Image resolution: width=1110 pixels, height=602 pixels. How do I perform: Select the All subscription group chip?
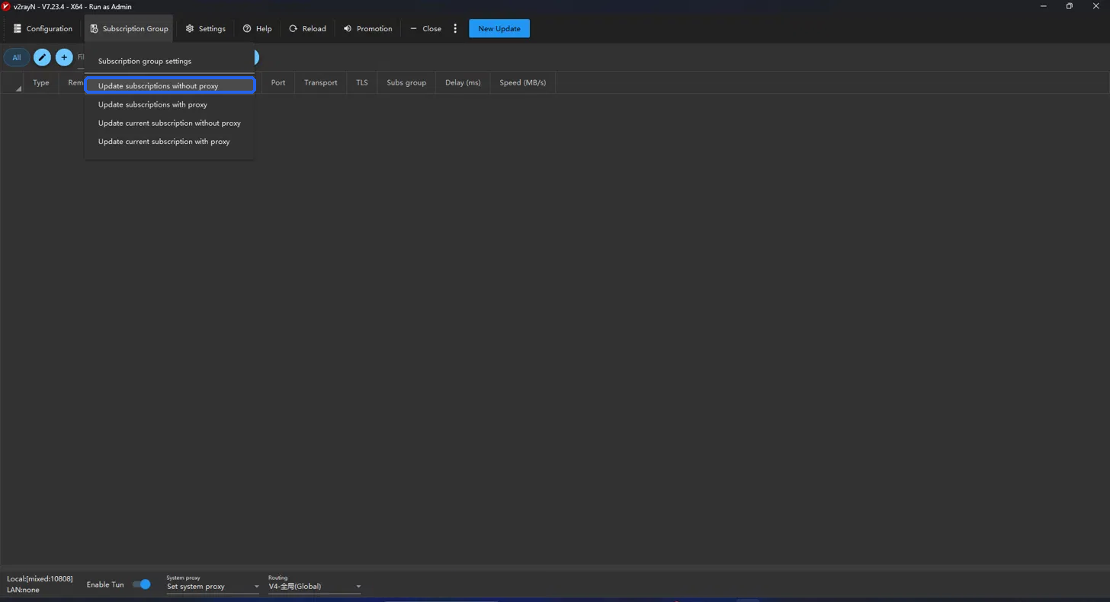click(16, 57)
